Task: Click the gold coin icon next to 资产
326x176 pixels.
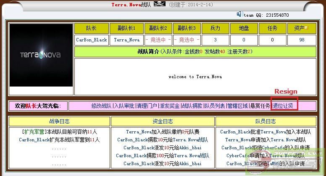Action: [306, 28]
